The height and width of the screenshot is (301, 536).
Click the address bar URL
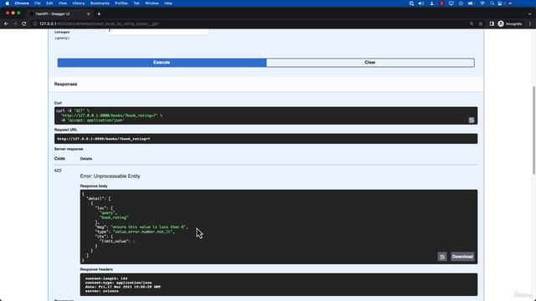[x=99, y=24]
